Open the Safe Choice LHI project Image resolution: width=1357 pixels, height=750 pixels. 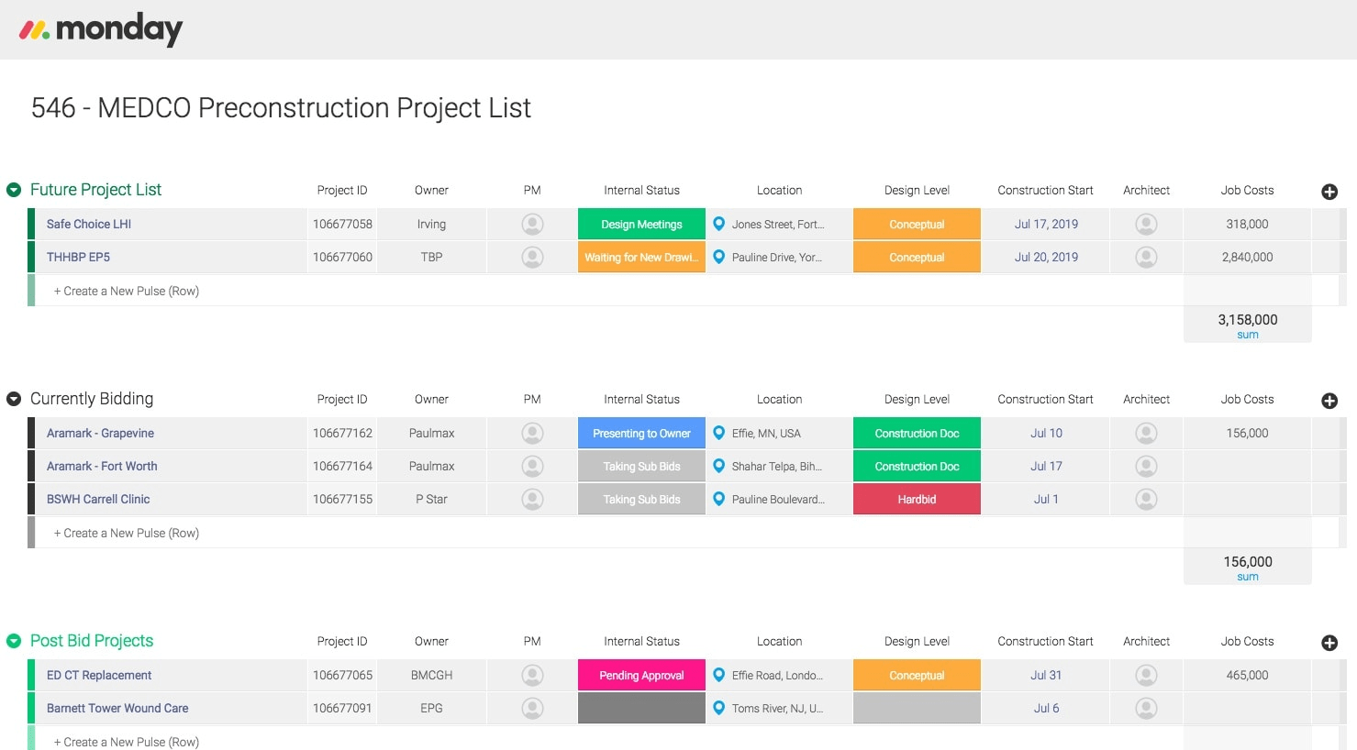[89, 224]
